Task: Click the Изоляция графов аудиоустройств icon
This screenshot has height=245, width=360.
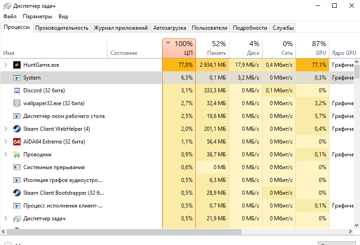Action: click(17, 180)
